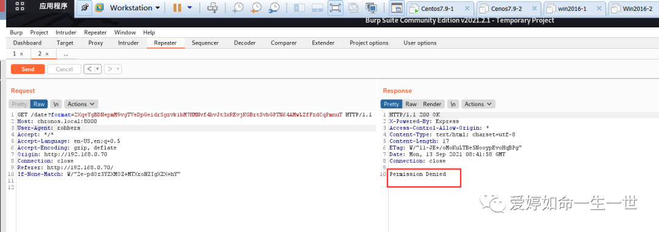Screen dimensions: 659x232
Task: Open the Project menu
Action: click(39, 32)
